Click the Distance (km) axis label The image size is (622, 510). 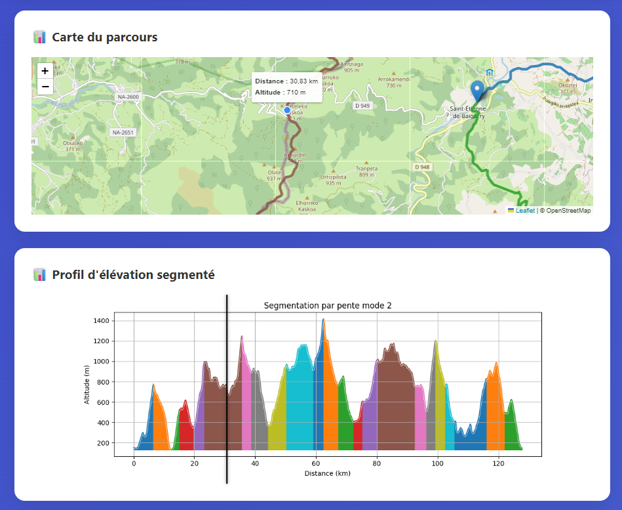(x=327, y=473)
